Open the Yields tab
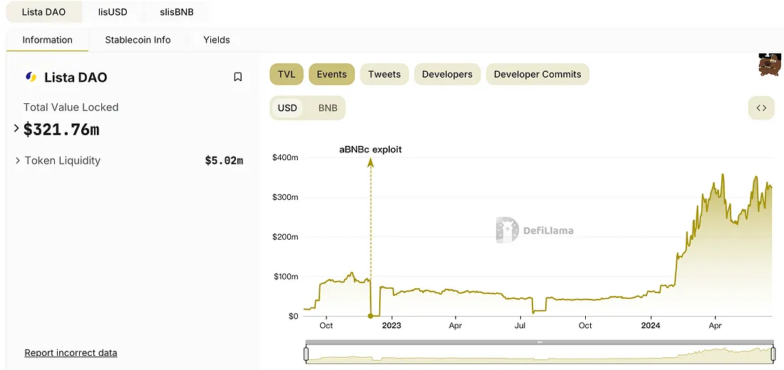 coord(217,40)
